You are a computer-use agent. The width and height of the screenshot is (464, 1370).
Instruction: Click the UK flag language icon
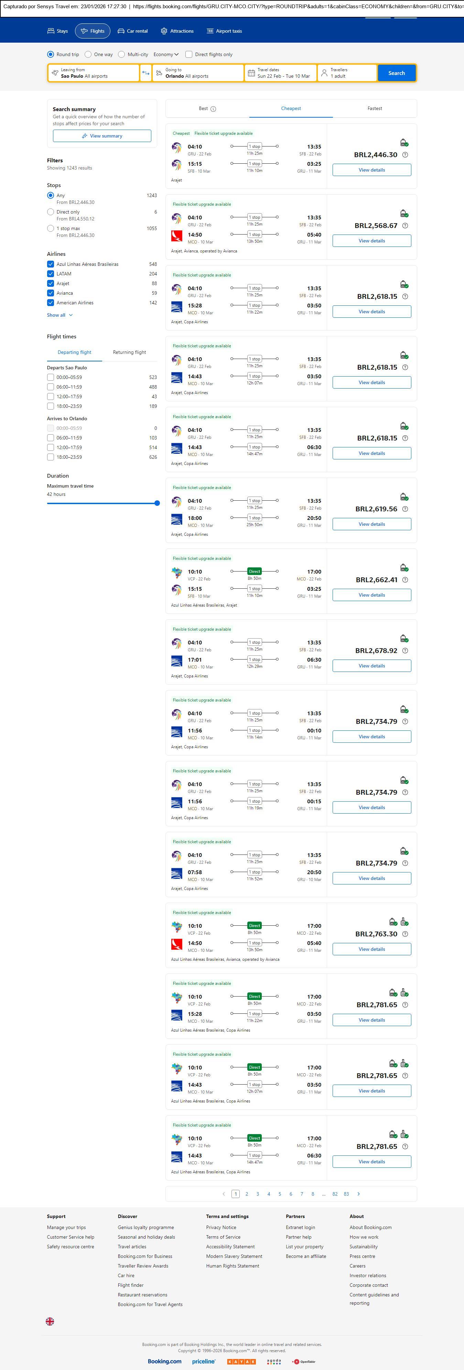[50, 1321]
